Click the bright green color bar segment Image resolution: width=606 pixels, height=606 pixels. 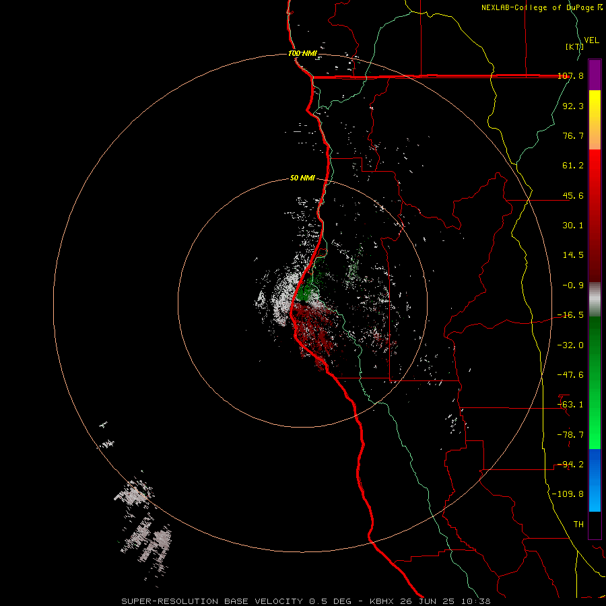tap(595, 382)
